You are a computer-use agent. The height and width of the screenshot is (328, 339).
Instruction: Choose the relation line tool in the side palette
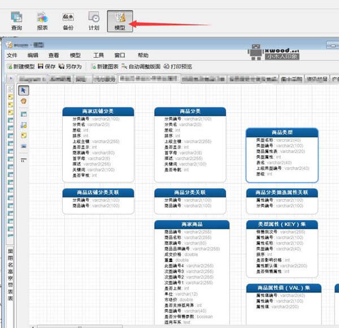pyautogui.click(x=24, y=160)
